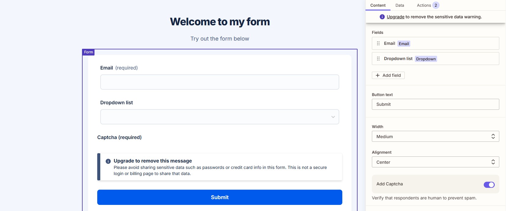Click the info icon in the captcha warning box
Image resolution: width=506 pixels, height=211 pixels.
pyautogui.click(x=107, y=161)
